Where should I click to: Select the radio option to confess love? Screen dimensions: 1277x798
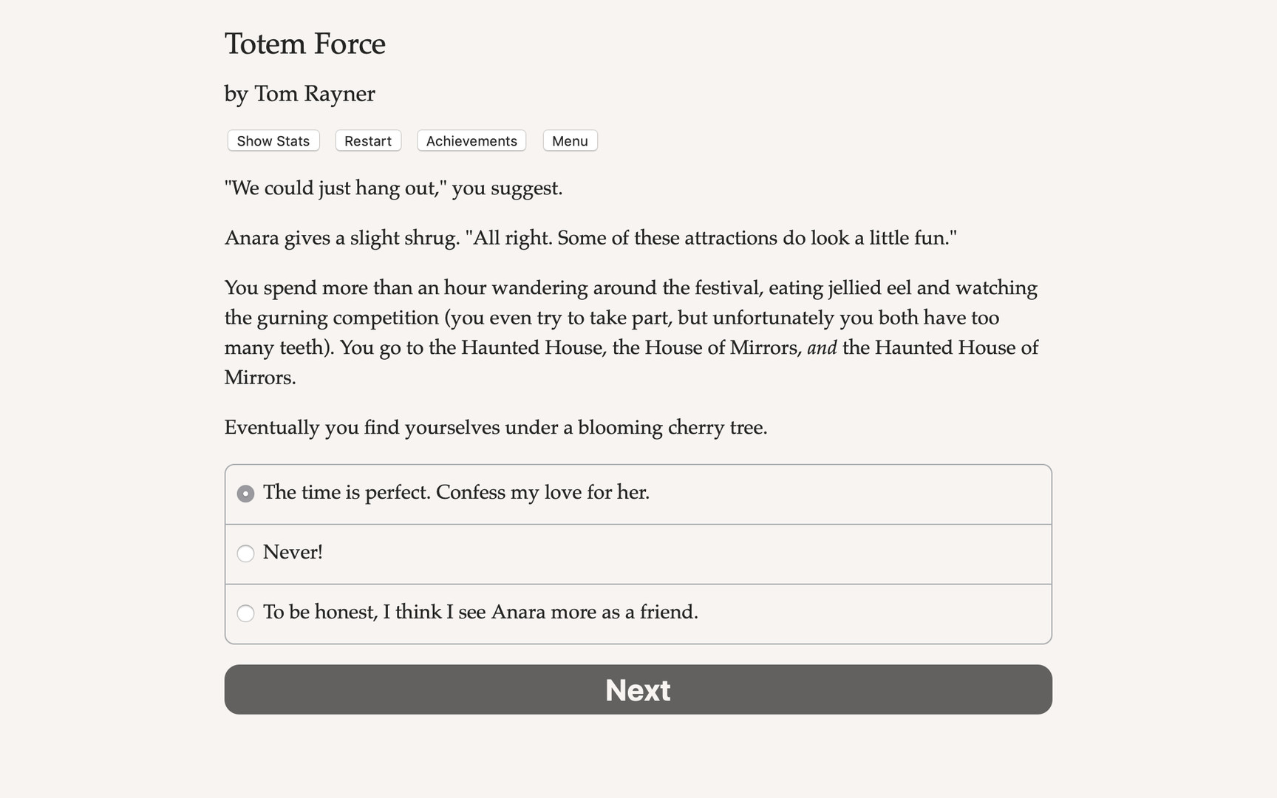click(x=245, y=493)
